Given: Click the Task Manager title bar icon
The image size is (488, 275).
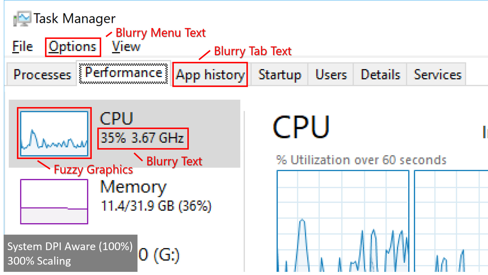Looking at the screenshot, I should tap(22, 18).
